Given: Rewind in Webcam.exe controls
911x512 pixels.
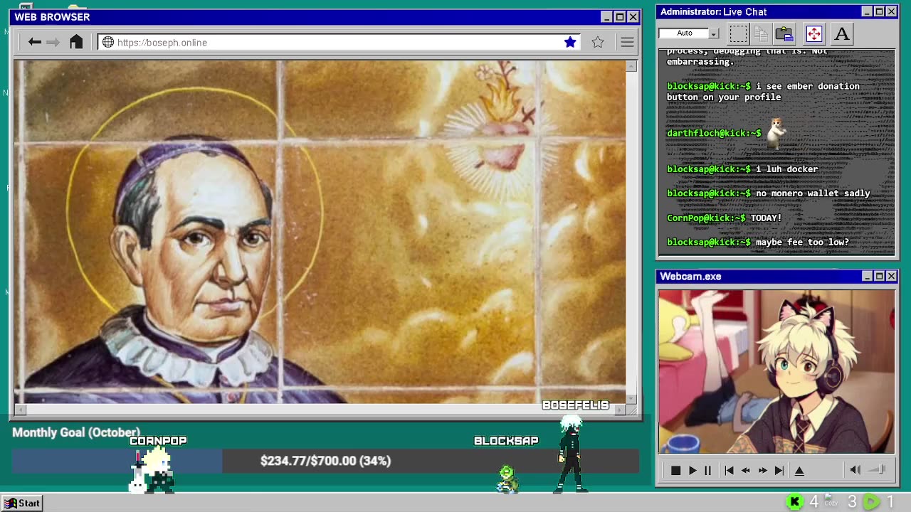Looking at the screenshot, I should [745, 470].
